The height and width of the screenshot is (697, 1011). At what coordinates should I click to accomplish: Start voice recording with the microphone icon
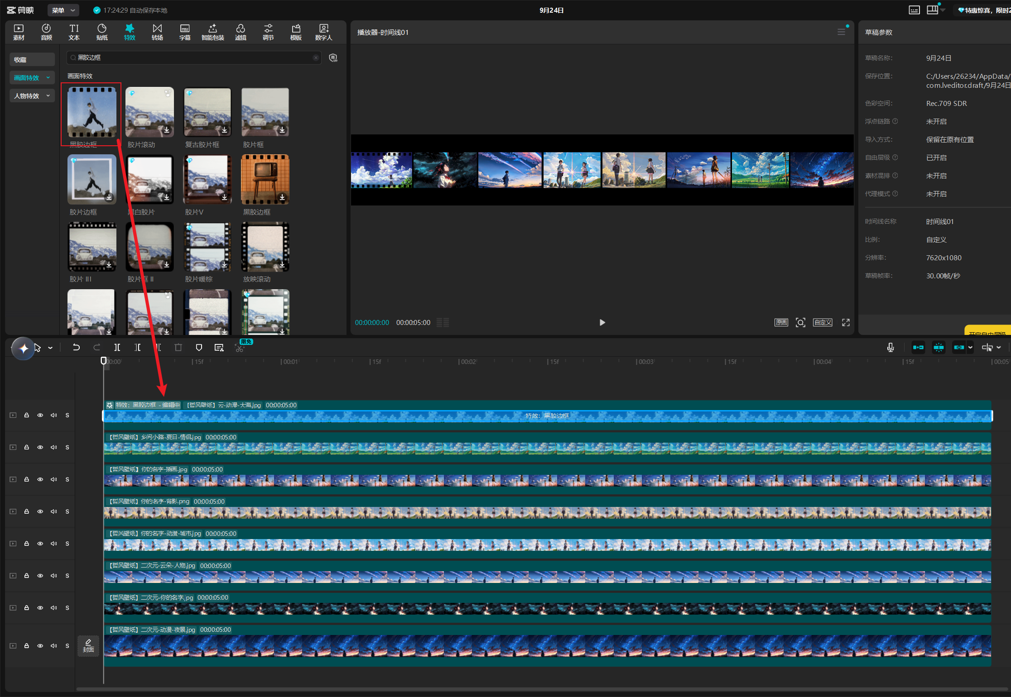point(890,347)
